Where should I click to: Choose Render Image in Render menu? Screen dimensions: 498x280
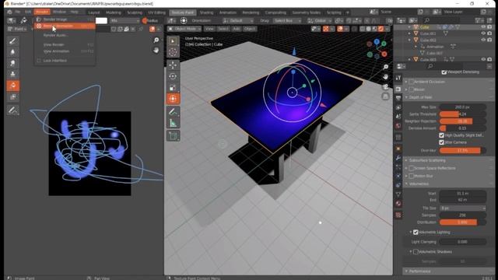(x=65, y=19)
